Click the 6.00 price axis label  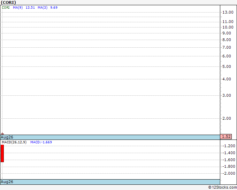(x=227, y=56)
